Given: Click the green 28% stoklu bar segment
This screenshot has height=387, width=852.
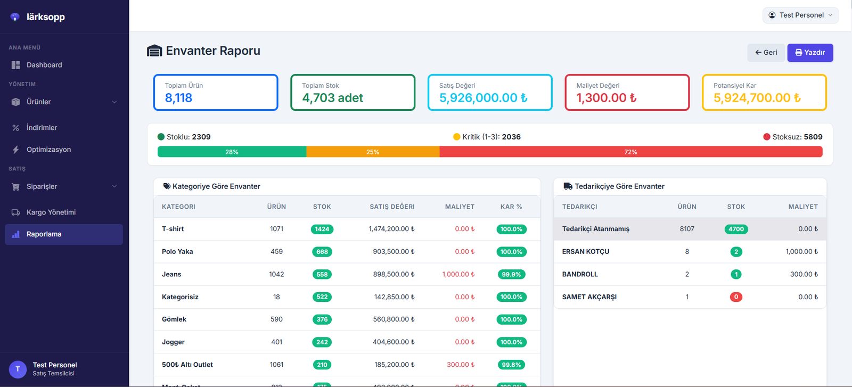Looking at the screenshot, I should (x=232, y=152).
